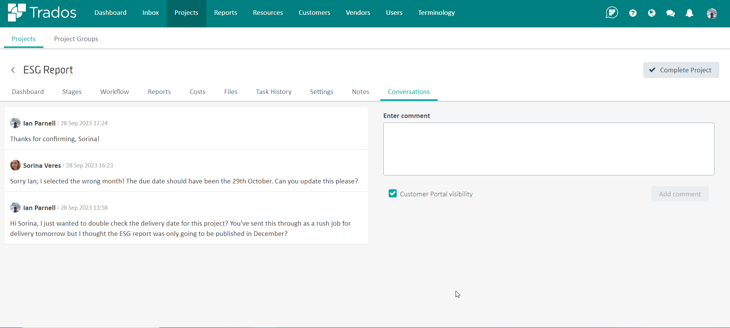Viewport: 730px width, 328px height.
Task: Click inside the Enter comment text box
Action: coord(548,149)
